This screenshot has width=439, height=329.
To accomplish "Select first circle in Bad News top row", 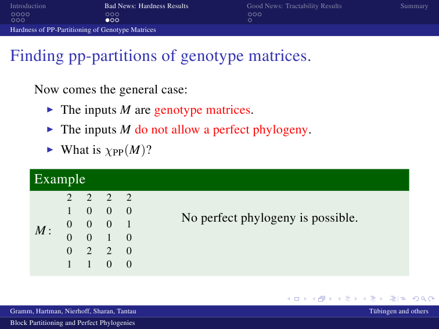I will [x=107, y=15].
